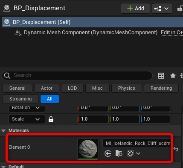The width and height of the screenshot is (183, 168).
Task: Select BP_Displacement (Self) row
Action: coord(92,22)
